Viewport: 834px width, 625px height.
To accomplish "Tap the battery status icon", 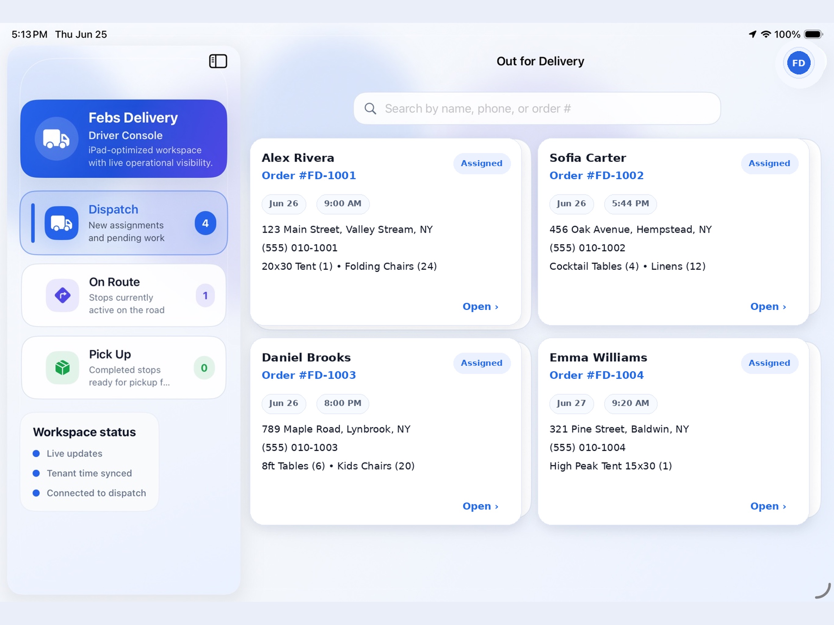I will pos(813,34).
